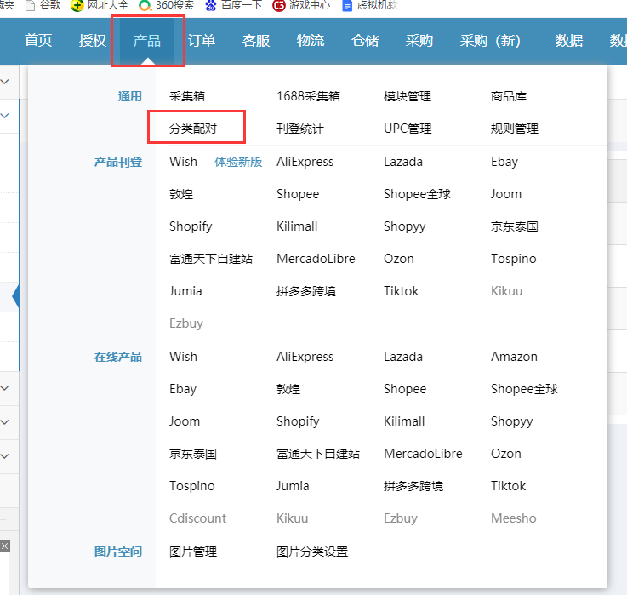This screenshot has width=627, height=595.
Task: Click the 体验新版 link next to Wish
Action: tap(238, 162)
